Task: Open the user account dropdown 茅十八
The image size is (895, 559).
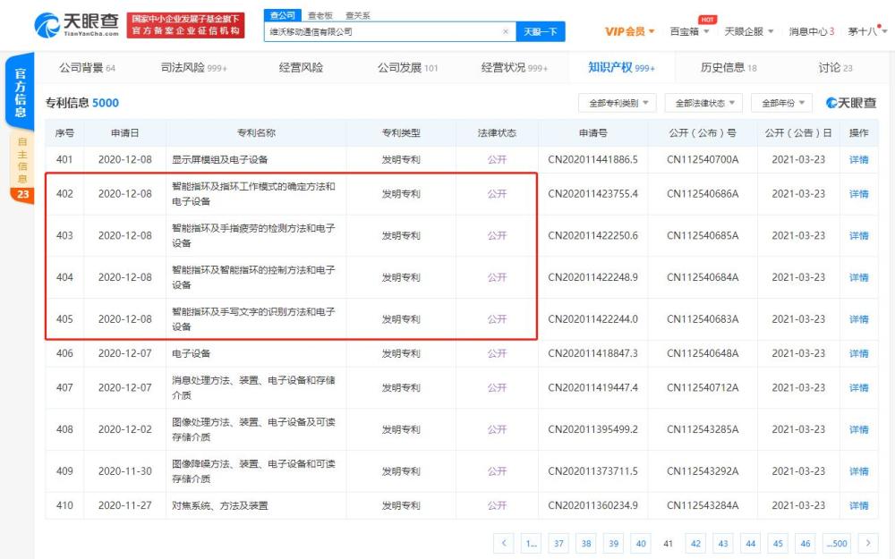Action: 867,31
